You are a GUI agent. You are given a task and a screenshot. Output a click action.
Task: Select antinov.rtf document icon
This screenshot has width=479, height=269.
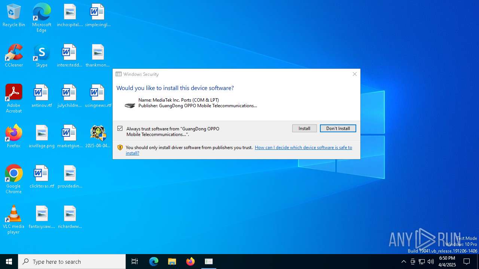pos(42,96)
